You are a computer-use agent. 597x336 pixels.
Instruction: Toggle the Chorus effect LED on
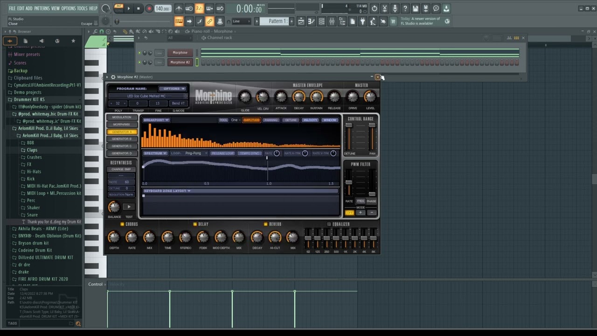(x=122, y=224)
